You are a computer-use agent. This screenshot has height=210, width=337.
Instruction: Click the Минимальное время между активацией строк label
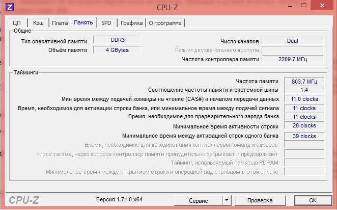click(200, 136)
